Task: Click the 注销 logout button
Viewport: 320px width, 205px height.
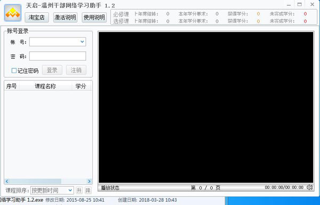Action: [x=76, y=70]
